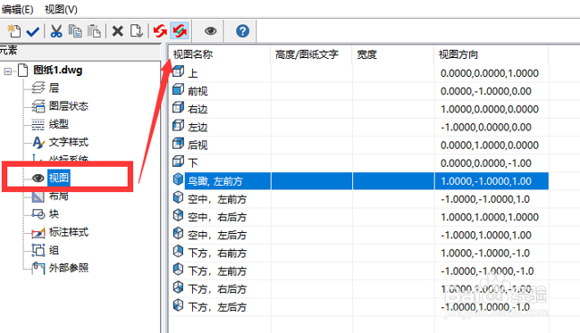
Task: Collapse the 图纸1.dwg tree node
Action: [x=7, y=71]
